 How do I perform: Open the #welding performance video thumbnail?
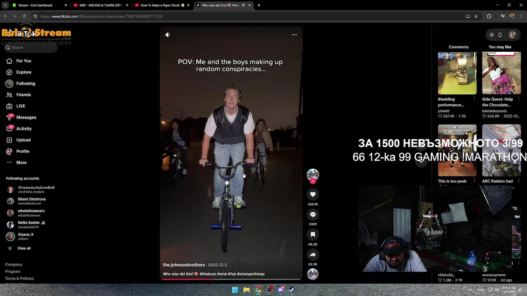[x=457, y=73]
